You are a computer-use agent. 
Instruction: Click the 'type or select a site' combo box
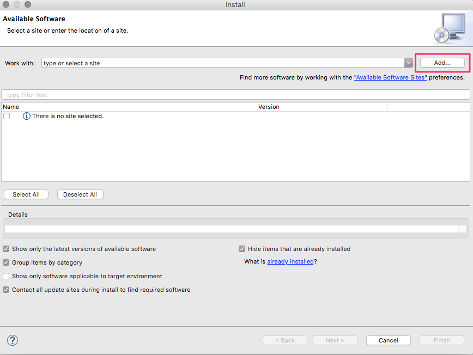[218, 62]
